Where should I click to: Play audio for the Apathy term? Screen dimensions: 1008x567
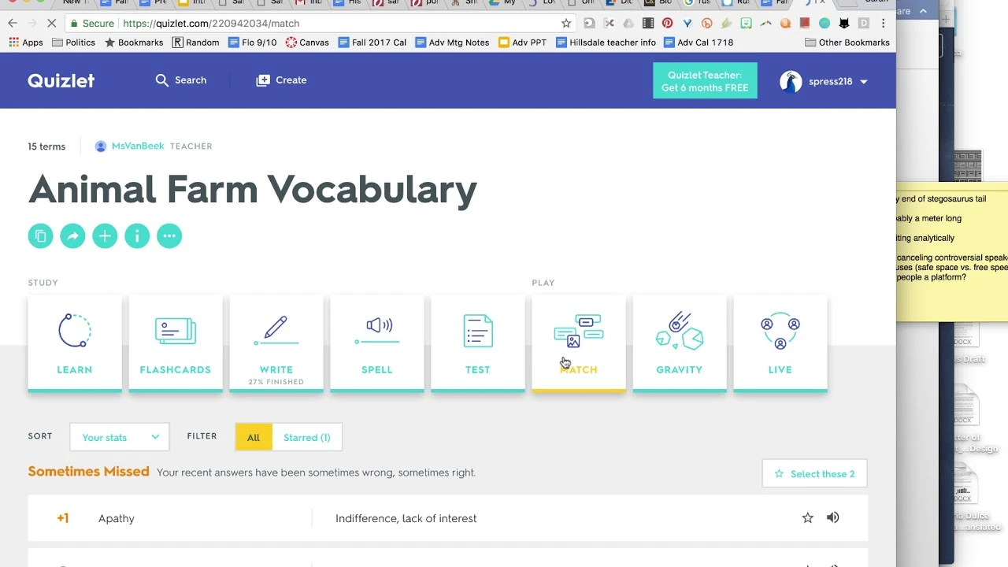pyautogui.click(x=832, y=517)
